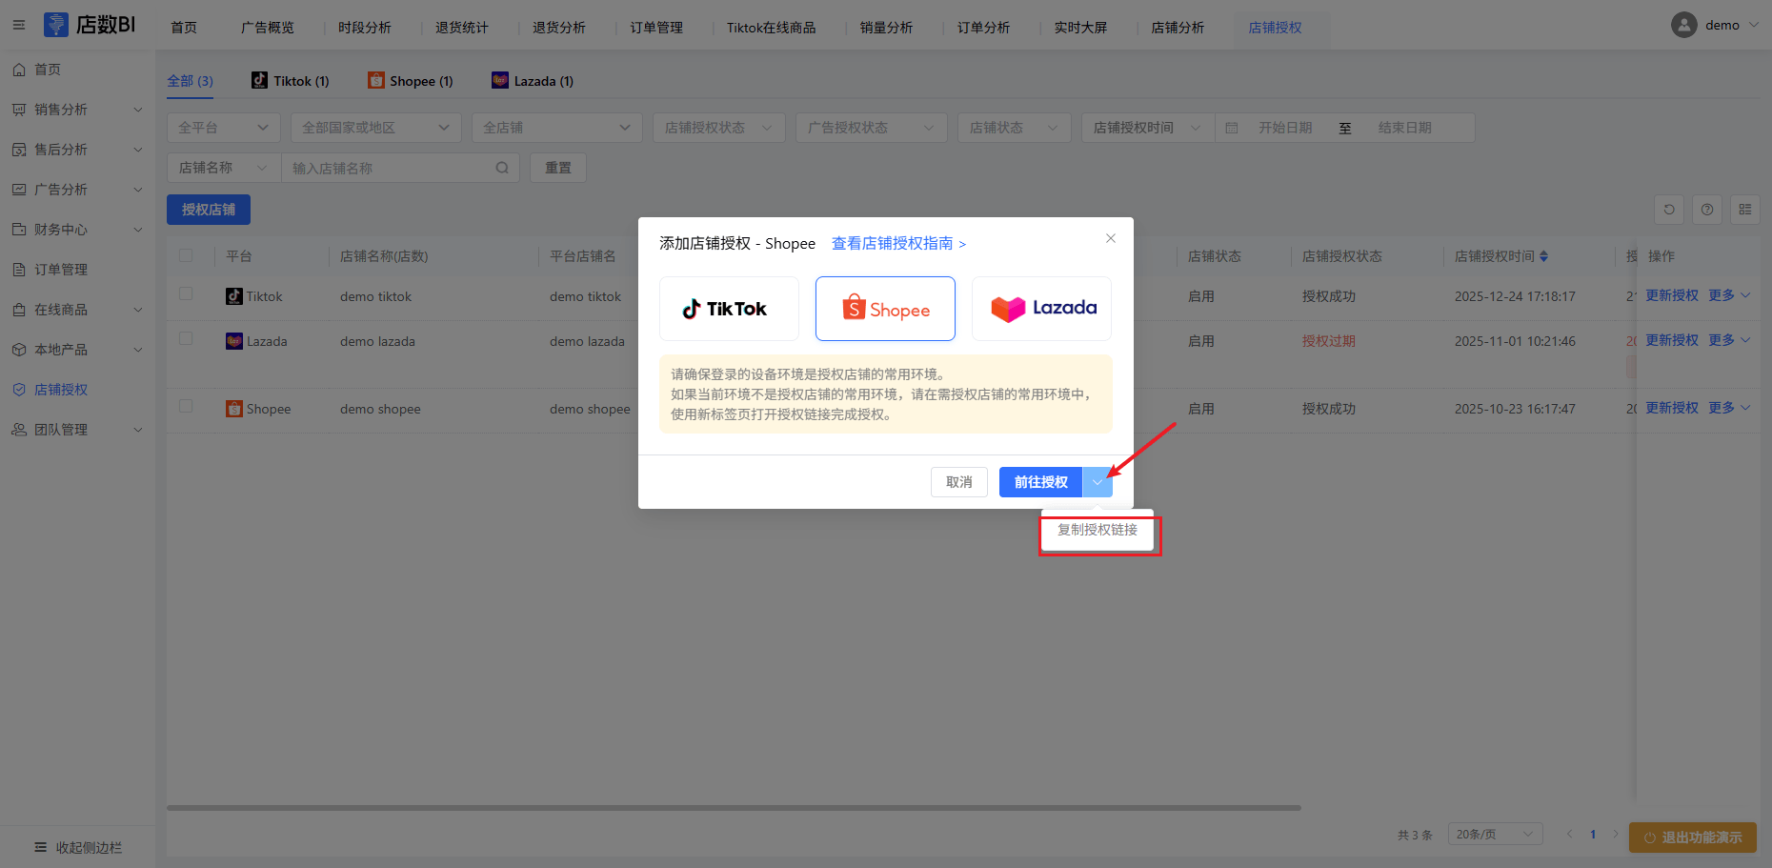Check the demo shopee row checkbox
The image size is (1772, 868).
186,406
